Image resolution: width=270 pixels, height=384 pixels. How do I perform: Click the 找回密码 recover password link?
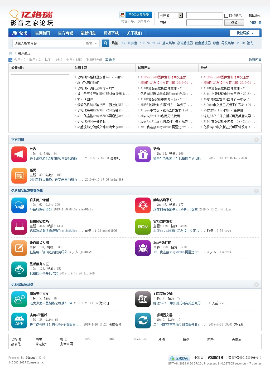255,15
